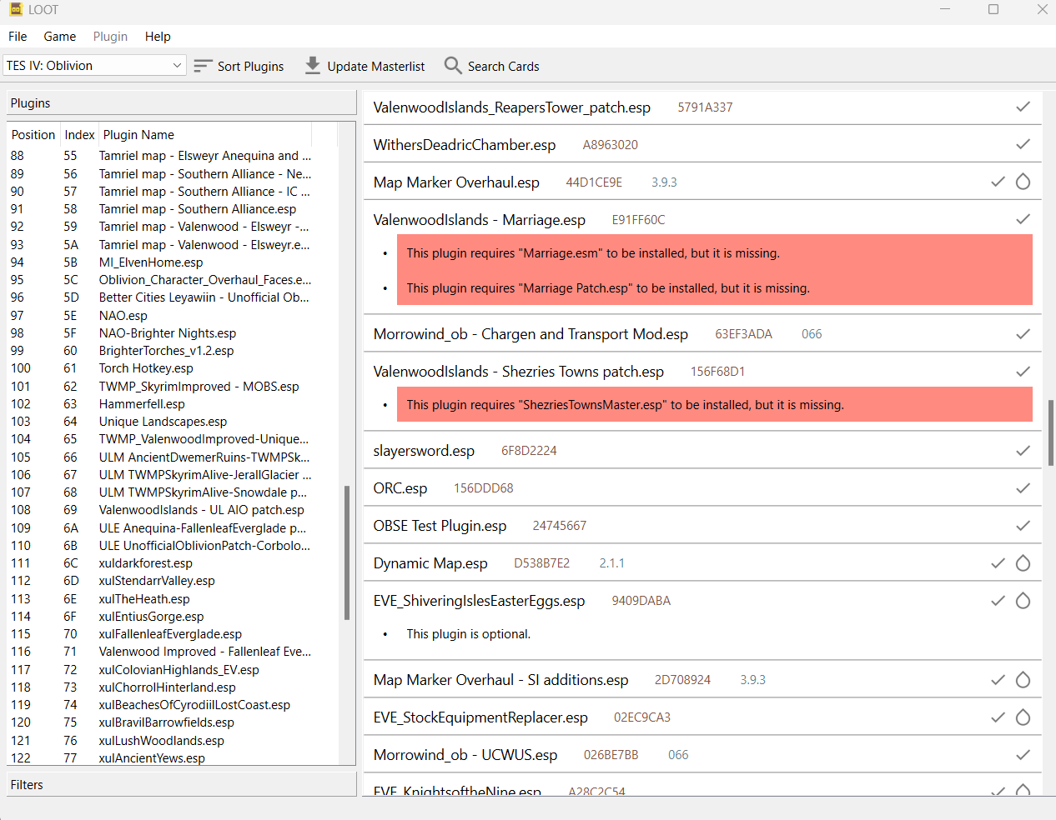
Task: Select xuldarkforest.esp row
Action: pos(173,563)
